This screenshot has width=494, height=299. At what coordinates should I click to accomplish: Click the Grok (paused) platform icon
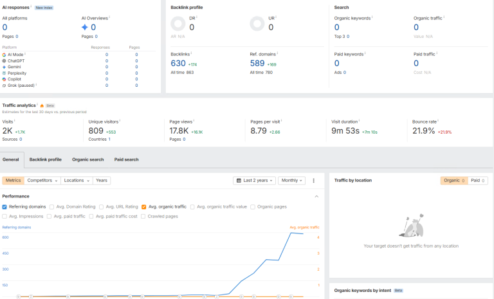(4, 86)
